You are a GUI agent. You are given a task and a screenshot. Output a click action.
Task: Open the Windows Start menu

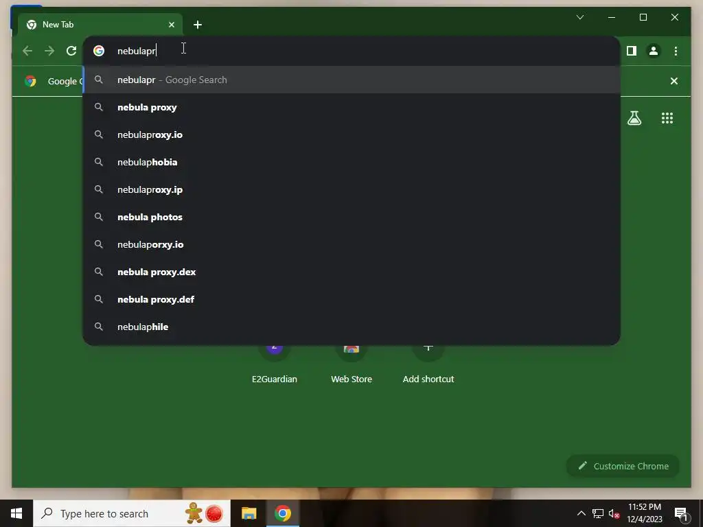coord(16,513)
